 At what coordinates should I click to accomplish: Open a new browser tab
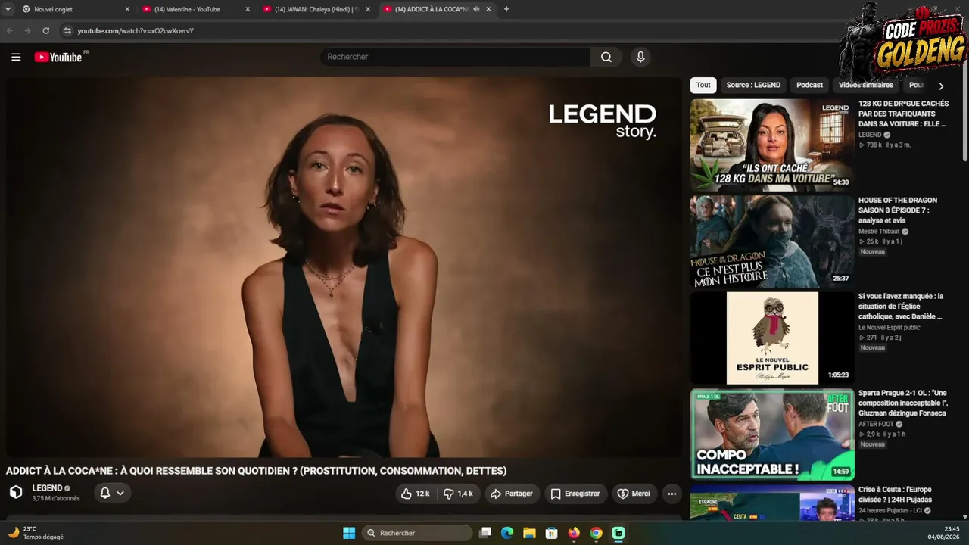coord(506,9)
